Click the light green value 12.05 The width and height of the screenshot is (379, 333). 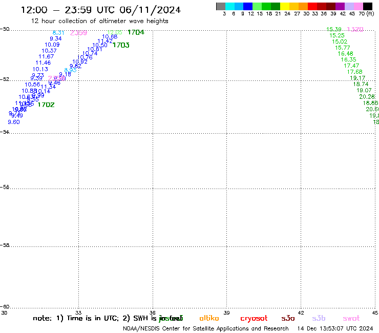click(115, 32)
